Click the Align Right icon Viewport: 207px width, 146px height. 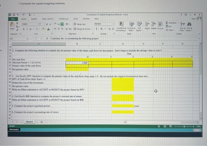pos(62,29)
